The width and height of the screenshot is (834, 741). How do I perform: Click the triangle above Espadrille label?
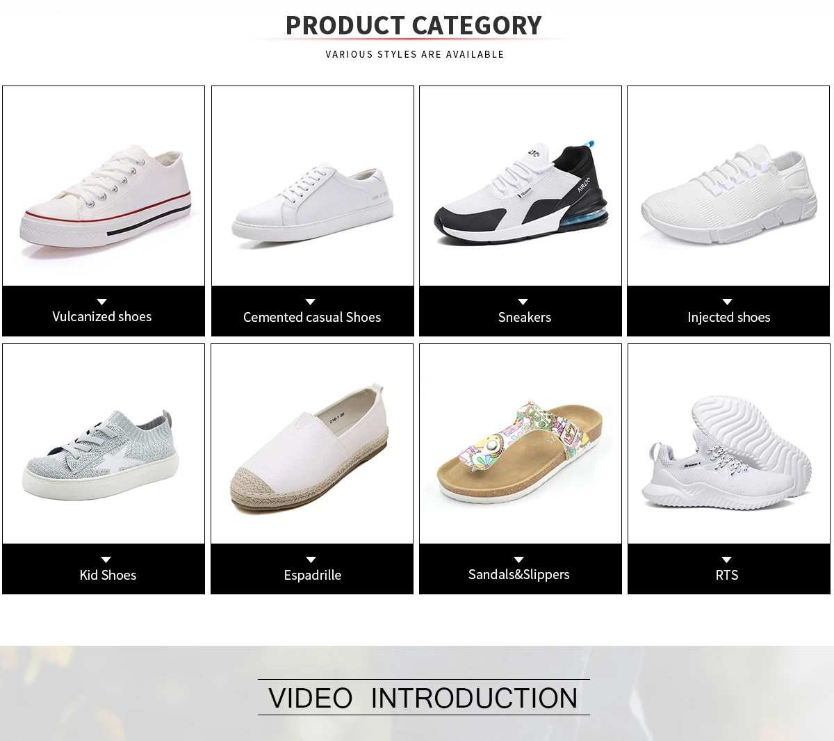tap(311, 560)
